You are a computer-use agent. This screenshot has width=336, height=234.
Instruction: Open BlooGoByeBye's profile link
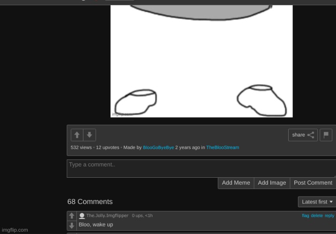(158, 147)
